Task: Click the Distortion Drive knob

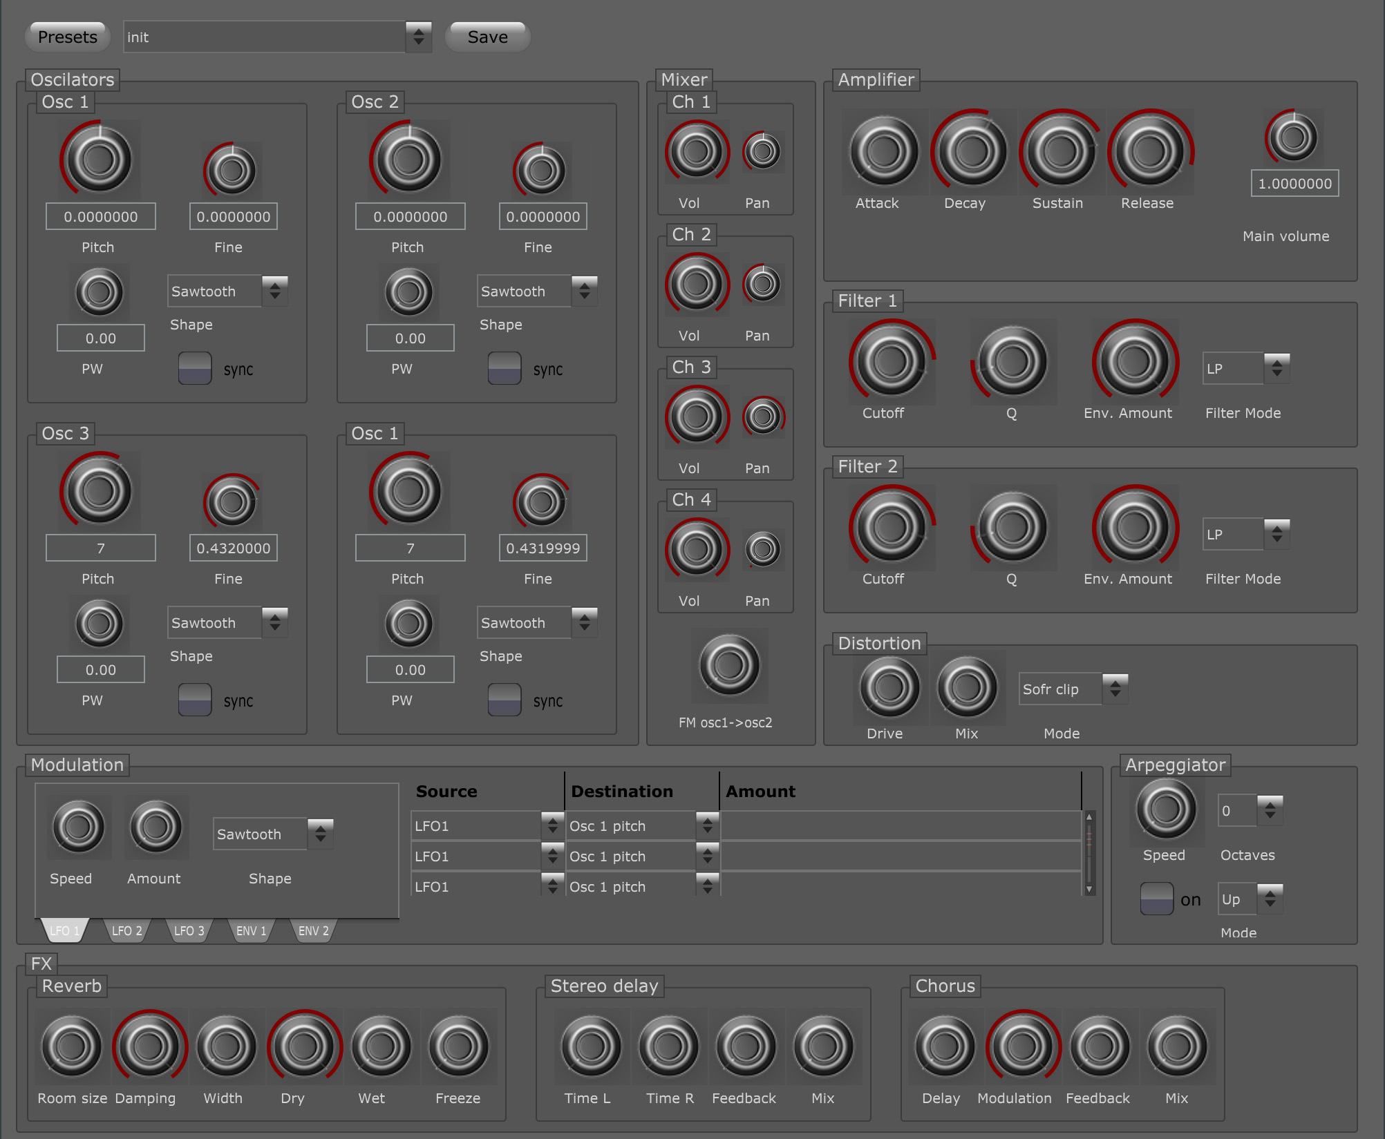Action: point(889,687)
